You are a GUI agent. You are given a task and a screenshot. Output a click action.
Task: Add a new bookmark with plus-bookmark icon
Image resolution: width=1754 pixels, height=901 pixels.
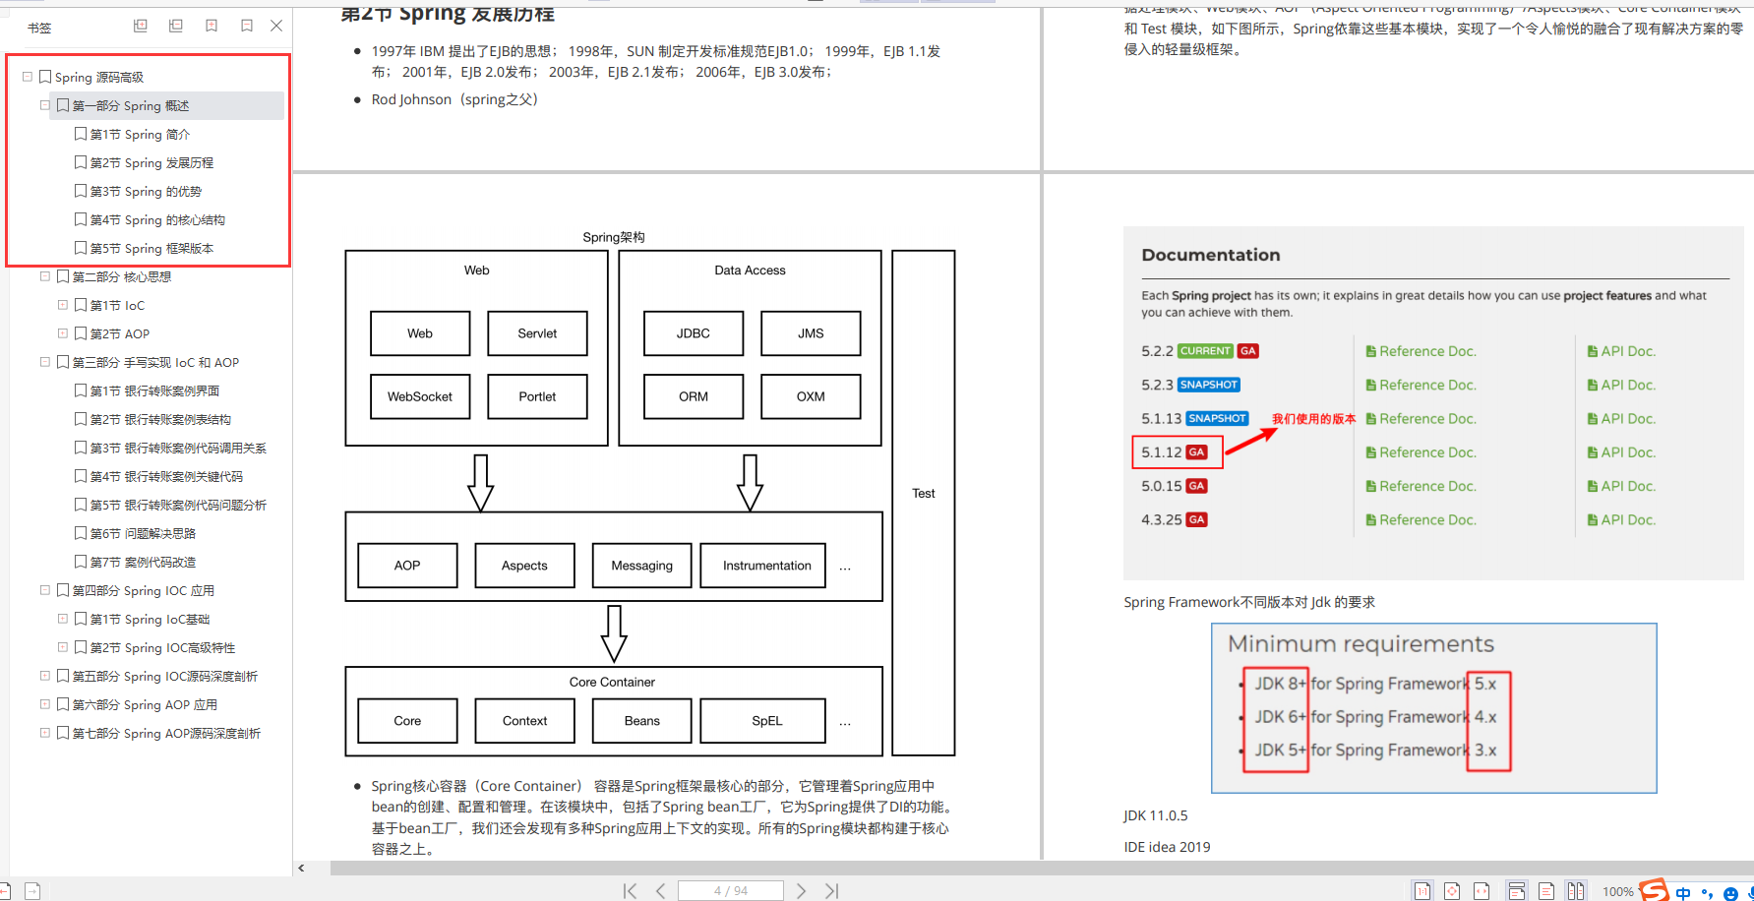pos(212,27)
